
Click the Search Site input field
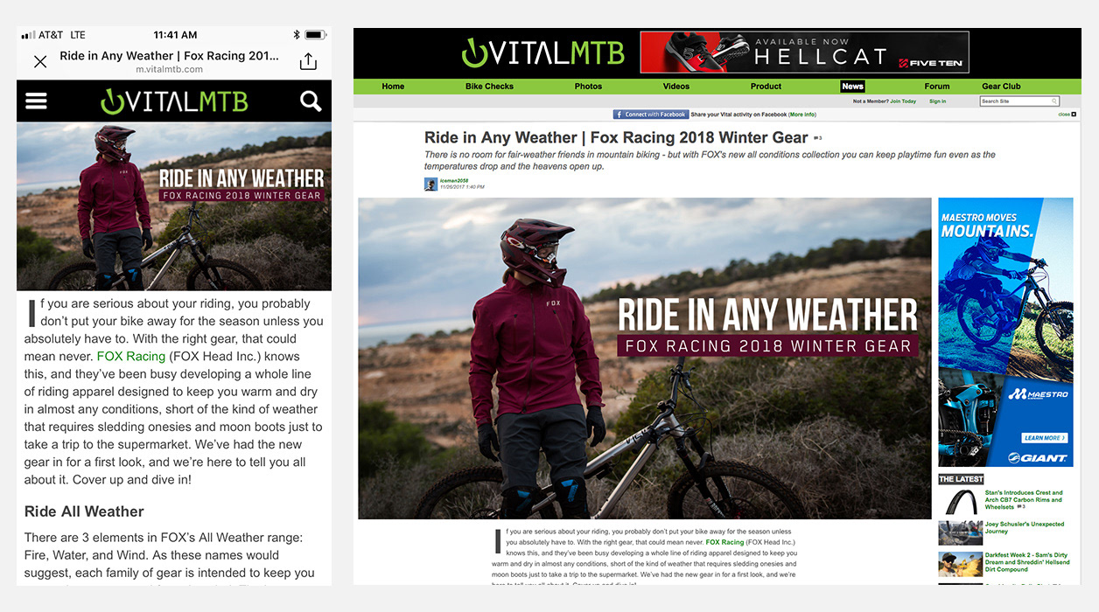[1019, 101]
